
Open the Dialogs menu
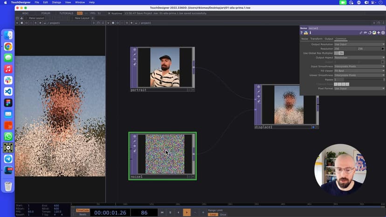coord(56,2)
